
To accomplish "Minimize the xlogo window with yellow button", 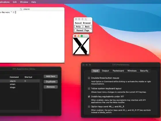I will pos(78,36).
